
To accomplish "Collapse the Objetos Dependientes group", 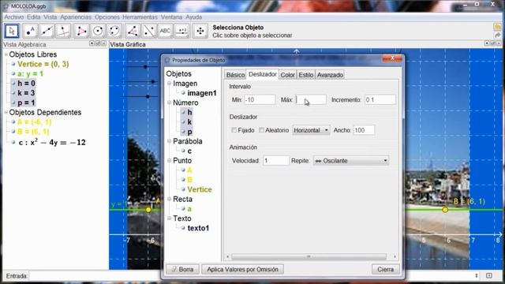I will (6, 112).
